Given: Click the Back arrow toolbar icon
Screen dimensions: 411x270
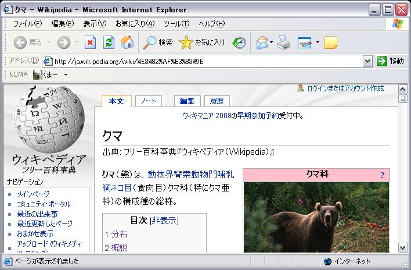Looking at the screenshot, I should [x=20, y=42].
